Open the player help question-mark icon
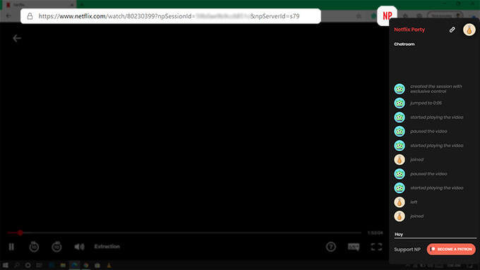The height and width of the screenshot is (270, 480). pyautogui.click(x=331, y=247)
